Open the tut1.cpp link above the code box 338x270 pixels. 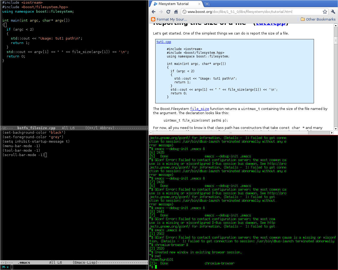(x=163, y=42)
